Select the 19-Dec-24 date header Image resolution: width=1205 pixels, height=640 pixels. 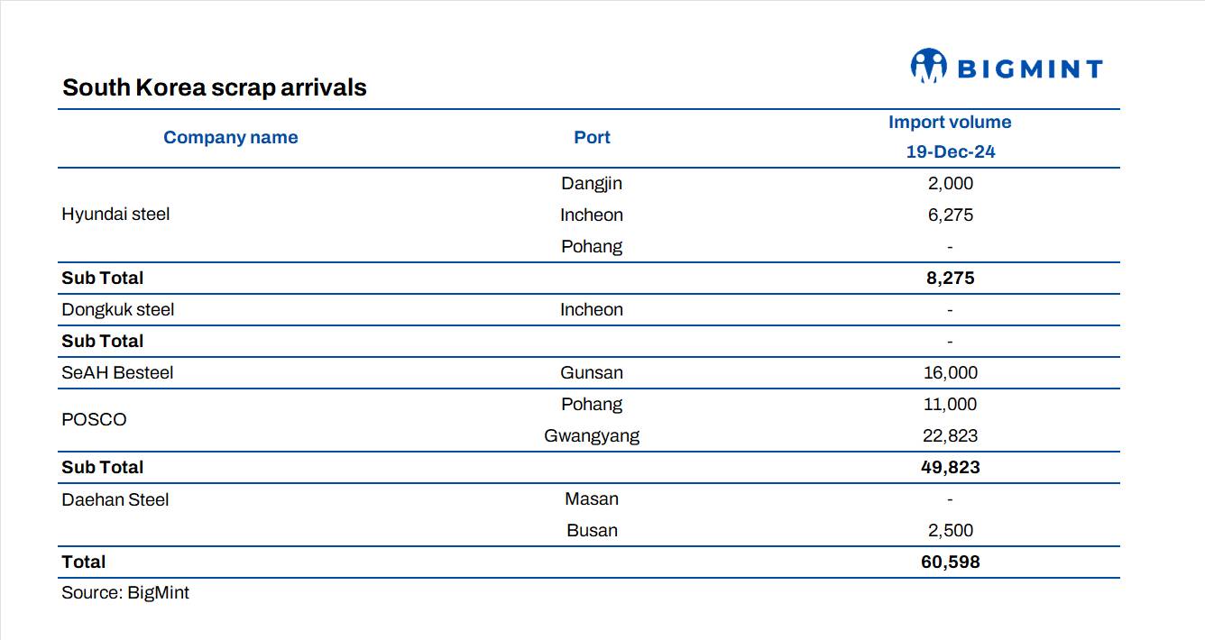950,151
